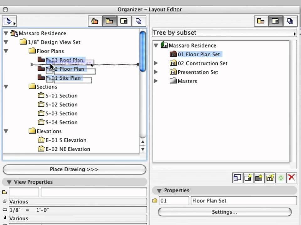Viewport: 301px width, 225px height.
Task: Select 02 Construction Set subset
Action: tap(199, 63)
